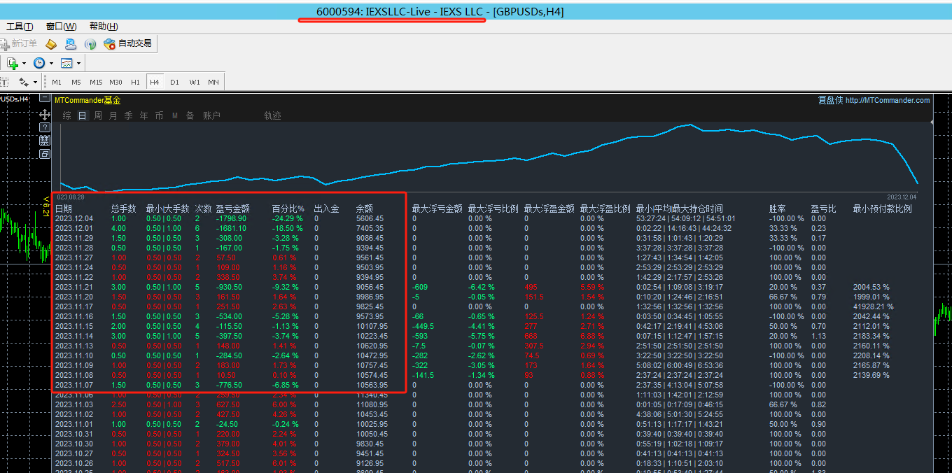Click the 总手数 column header
952x473 pixels.
tap(124, 209)
